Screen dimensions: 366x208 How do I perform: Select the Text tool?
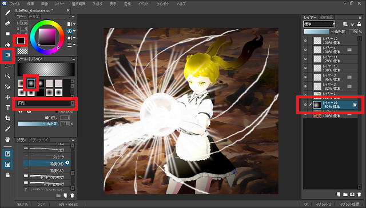7,107
